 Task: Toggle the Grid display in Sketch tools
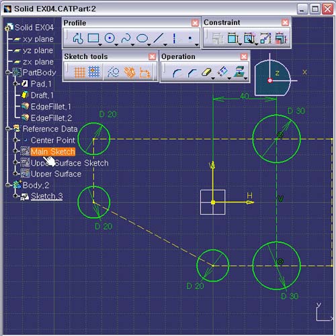tap(80, 72)
